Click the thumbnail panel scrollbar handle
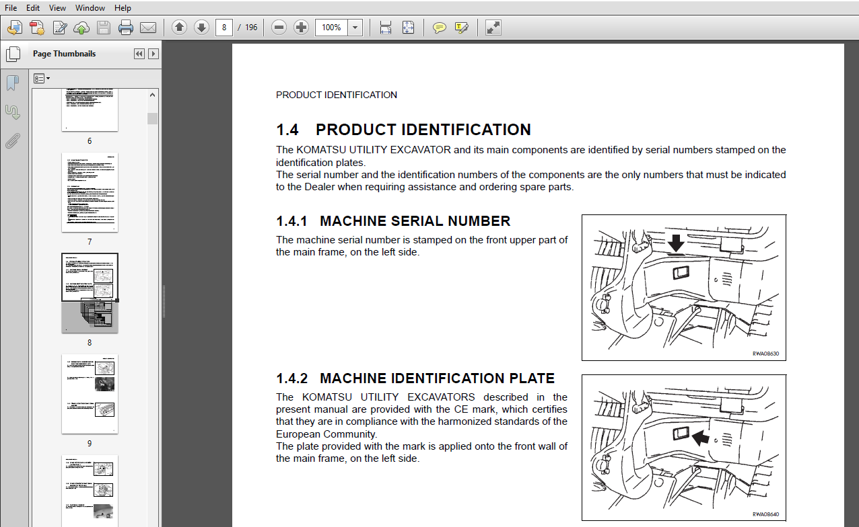Image resolution: width=859 pixels, height=527 pixels. point(153,118)
